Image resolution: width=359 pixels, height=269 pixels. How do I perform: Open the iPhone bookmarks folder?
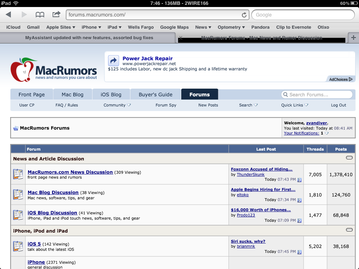point(92,27)
